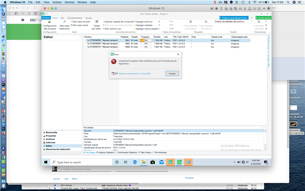
Task: Select file row OT95405101 Manual transport
Action: click(x=168, y=47)
